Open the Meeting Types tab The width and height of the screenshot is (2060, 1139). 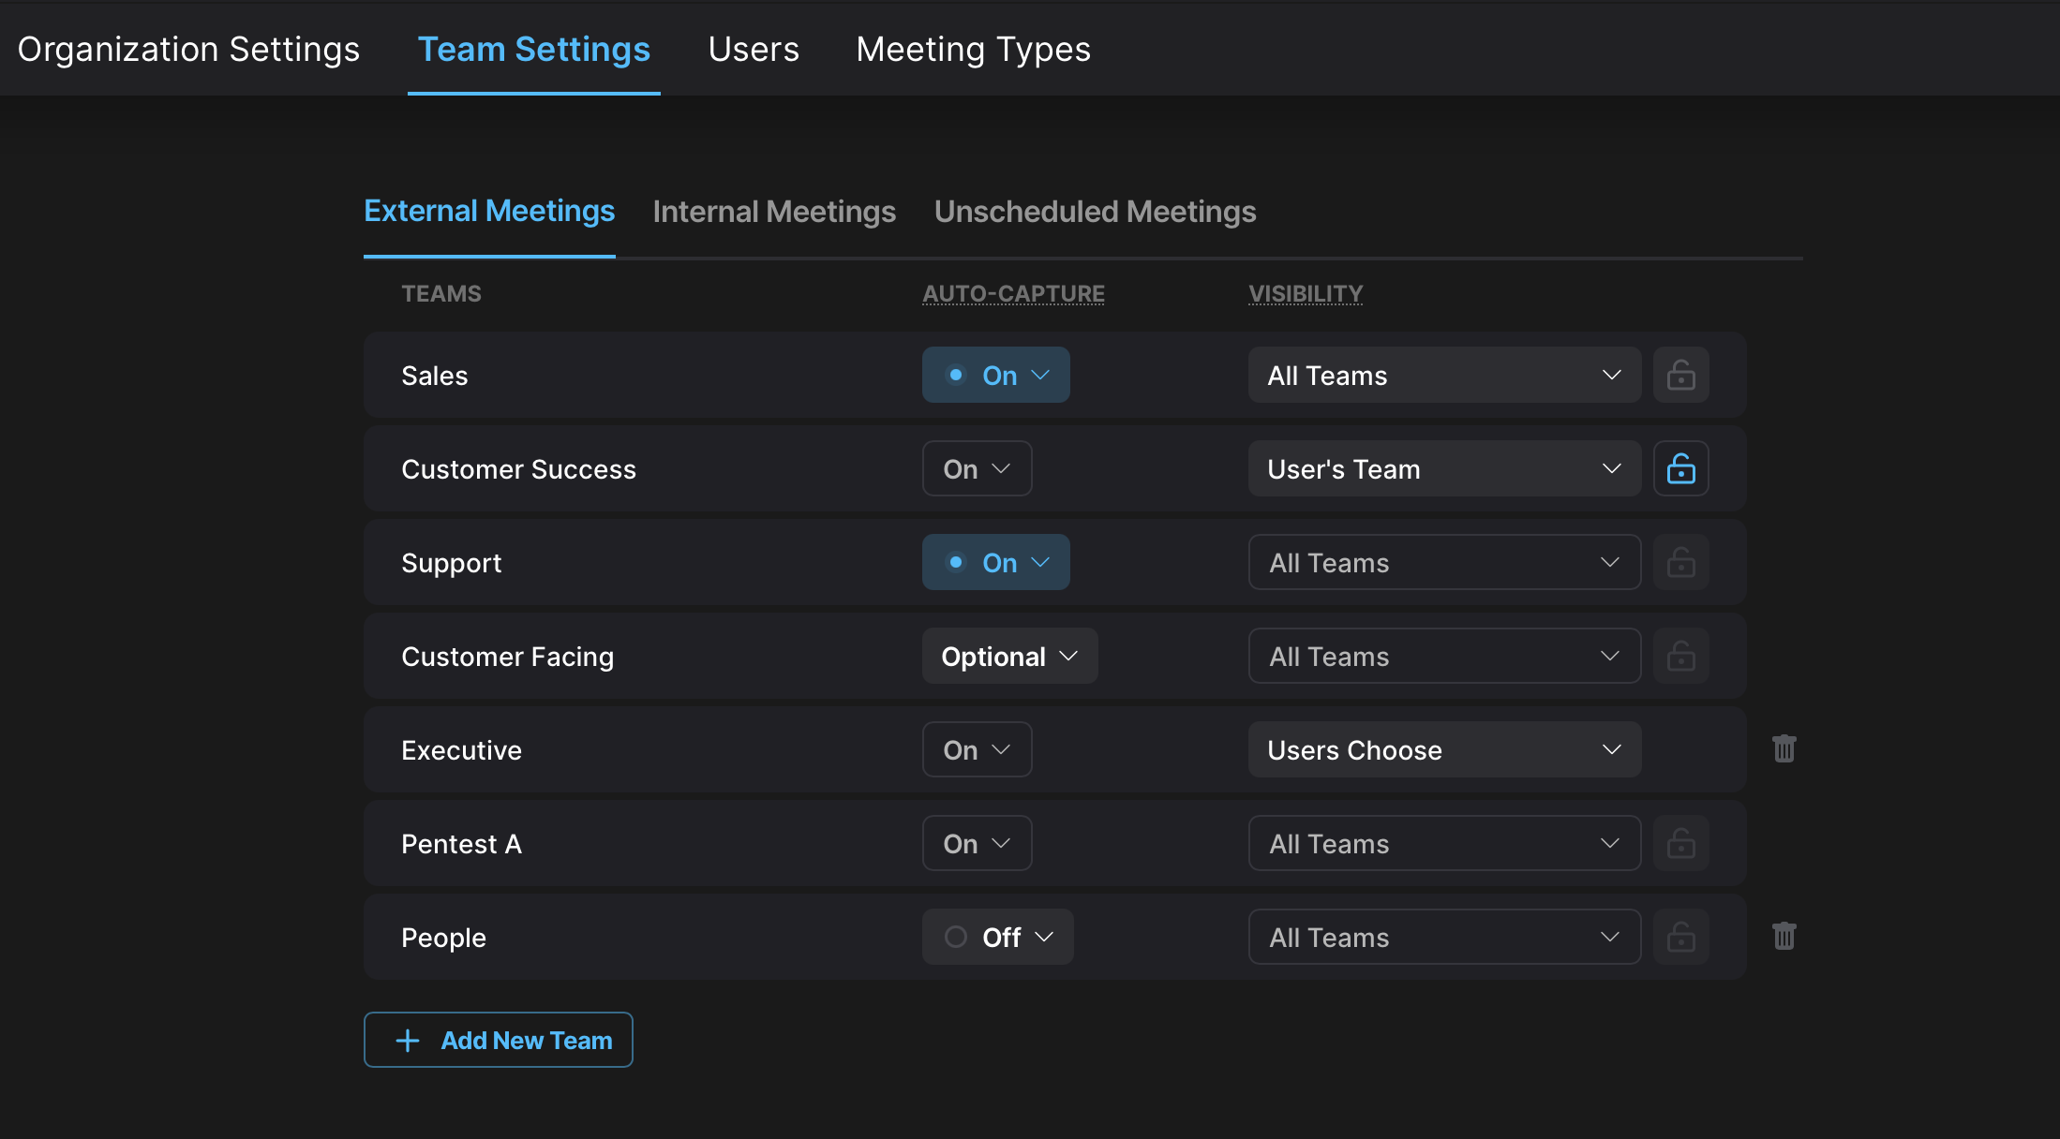pyautogui.click(x=973, y=49)
